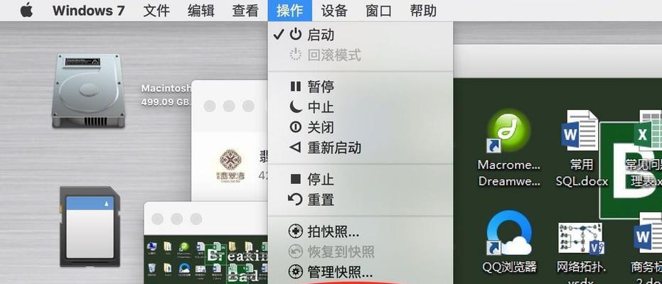Open the 查看 menu in menu bar
This screenshot has height=284, width=662.
245,11
